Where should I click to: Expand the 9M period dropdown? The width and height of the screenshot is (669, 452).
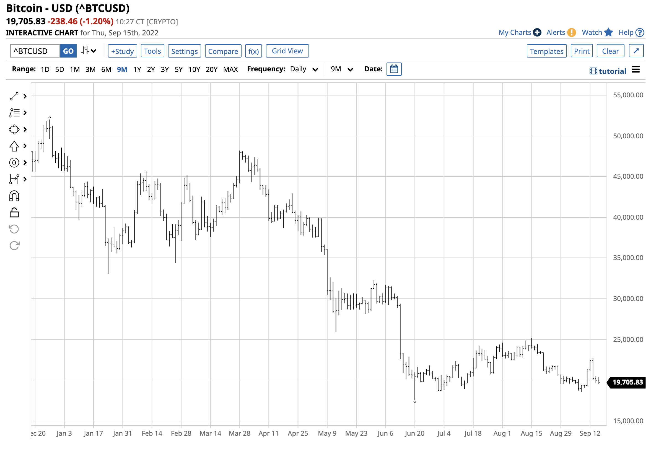coord(343,69)
